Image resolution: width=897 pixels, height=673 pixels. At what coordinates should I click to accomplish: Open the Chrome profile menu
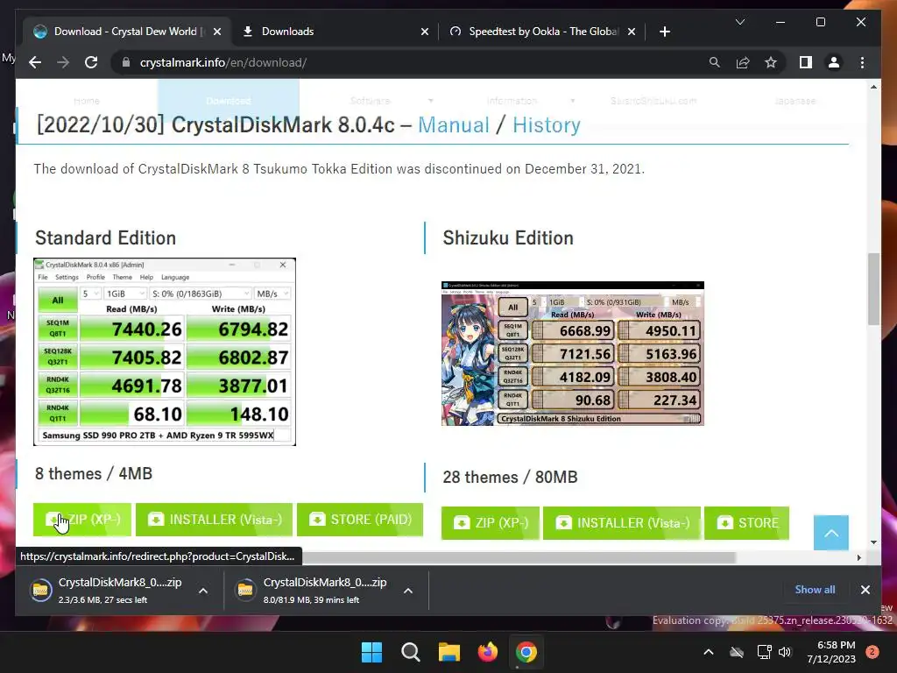pos(834,62)
